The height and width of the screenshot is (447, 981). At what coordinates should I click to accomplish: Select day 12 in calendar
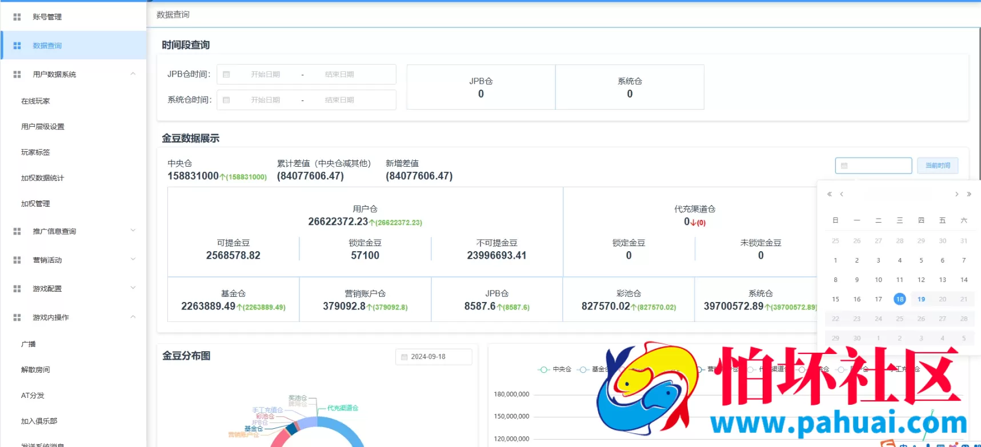pos(921,280)
